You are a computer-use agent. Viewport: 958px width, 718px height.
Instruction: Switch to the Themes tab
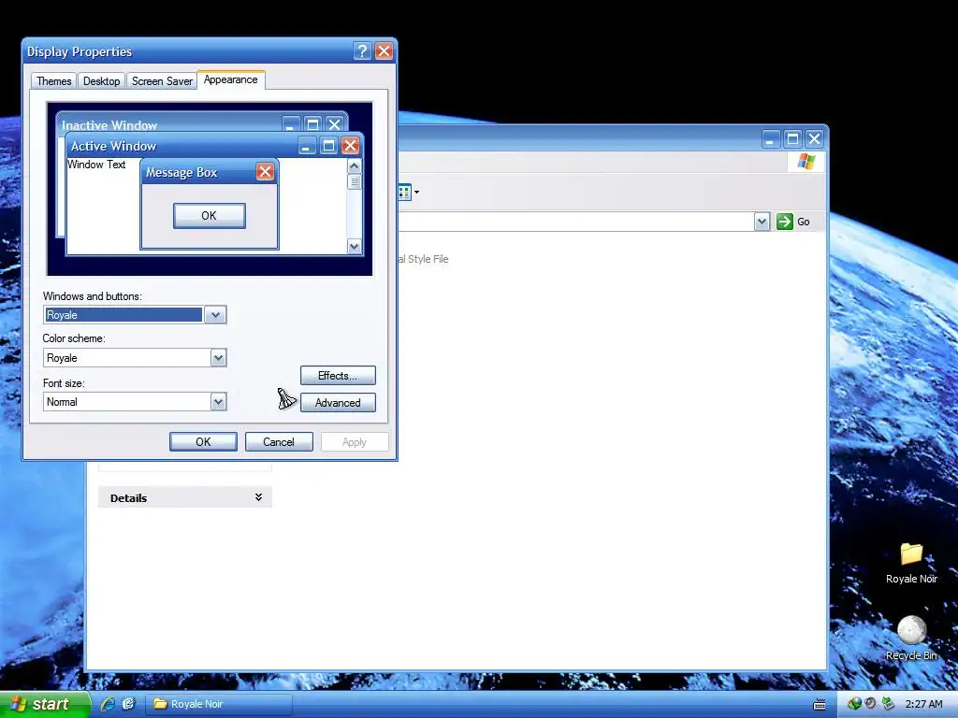tap(53, 81)
